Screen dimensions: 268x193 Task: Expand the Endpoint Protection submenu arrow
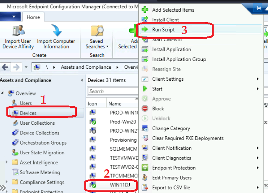pos(258,168)
